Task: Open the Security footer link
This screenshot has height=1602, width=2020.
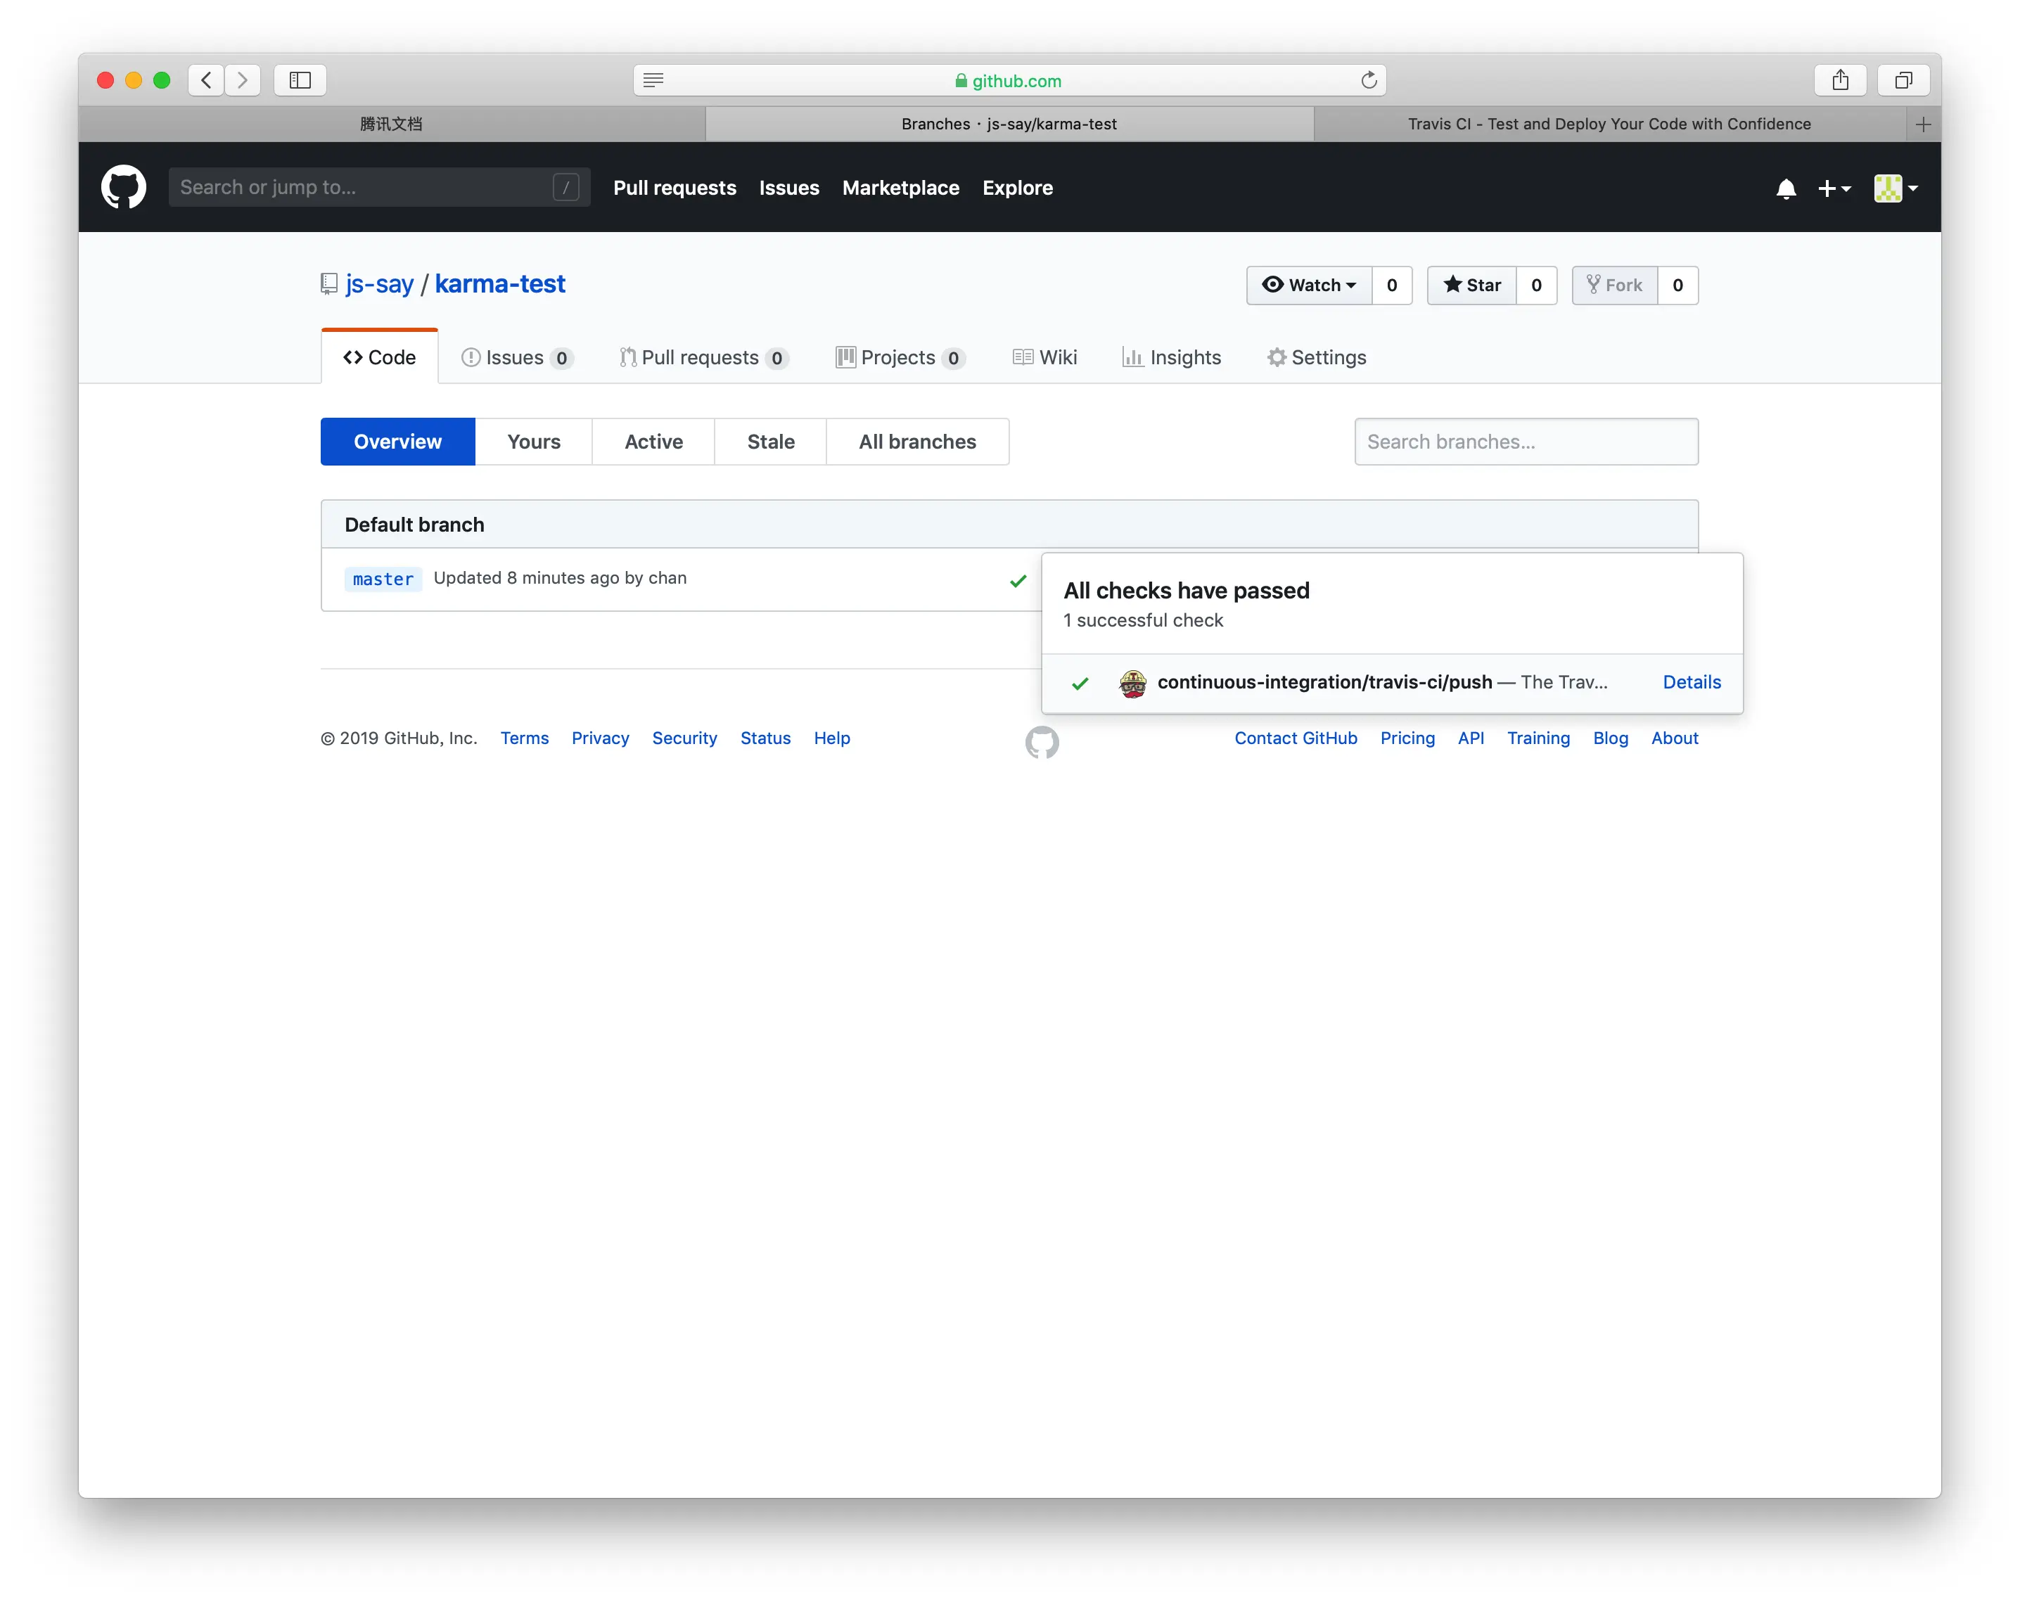Action: [685, 738]
